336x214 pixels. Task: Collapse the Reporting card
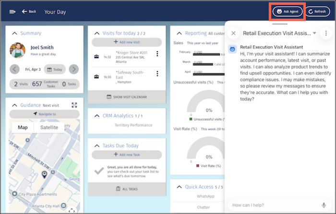click(x=179, y=34)
